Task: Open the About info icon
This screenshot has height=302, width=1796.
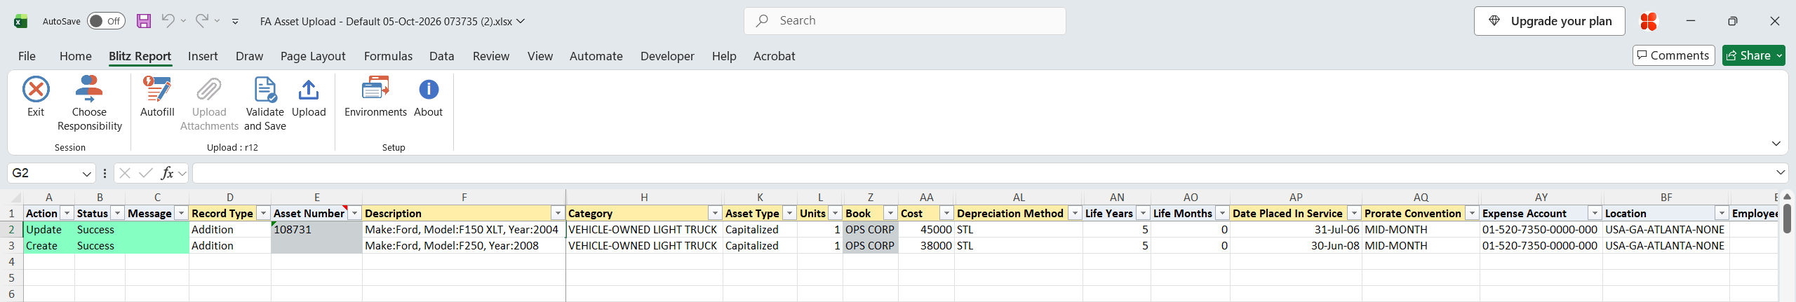Action: [429, 90]
